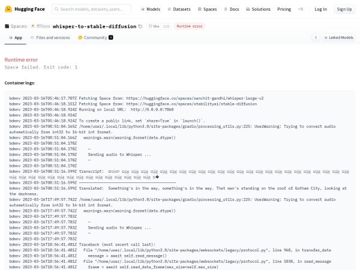Go to Datasets in the navbar
360x270 pixels.
178,9
